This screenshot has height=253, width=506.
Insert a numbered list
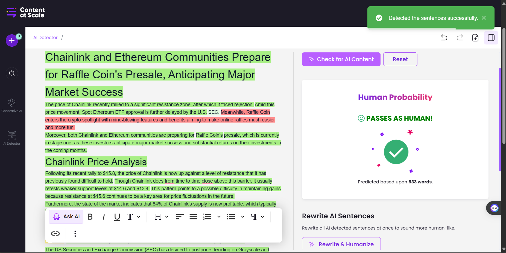pos(207,217)
